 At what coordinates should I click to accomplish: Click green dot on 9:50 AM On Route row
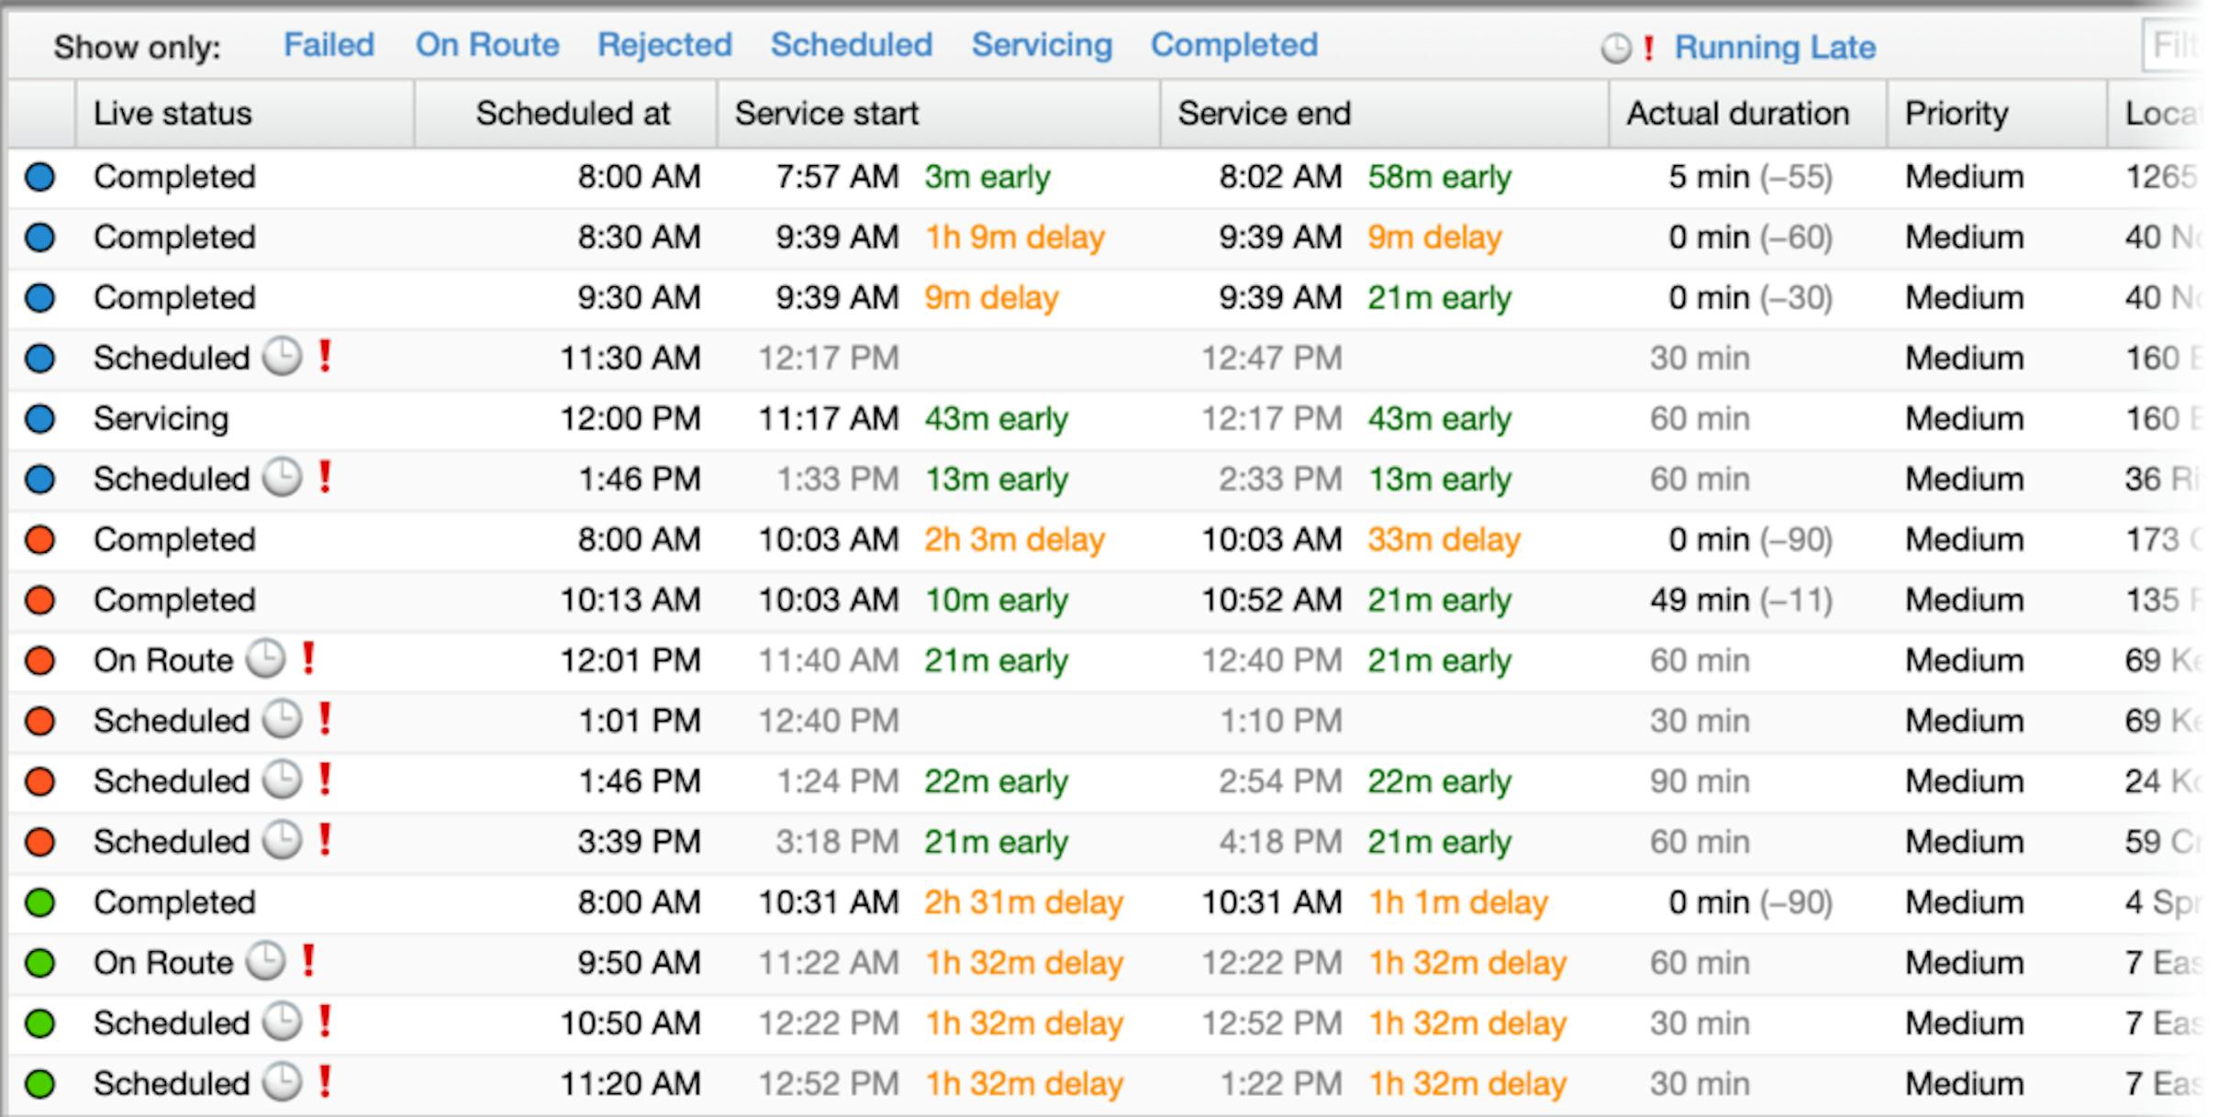click(40, 963)
